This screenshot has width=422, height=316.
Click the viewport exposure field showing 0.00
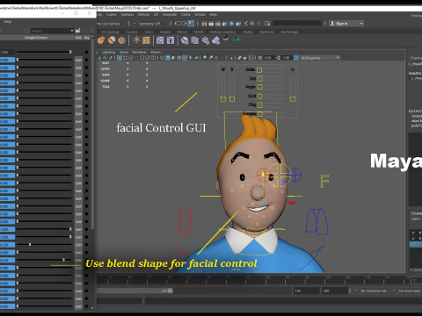tap(268, 58)
